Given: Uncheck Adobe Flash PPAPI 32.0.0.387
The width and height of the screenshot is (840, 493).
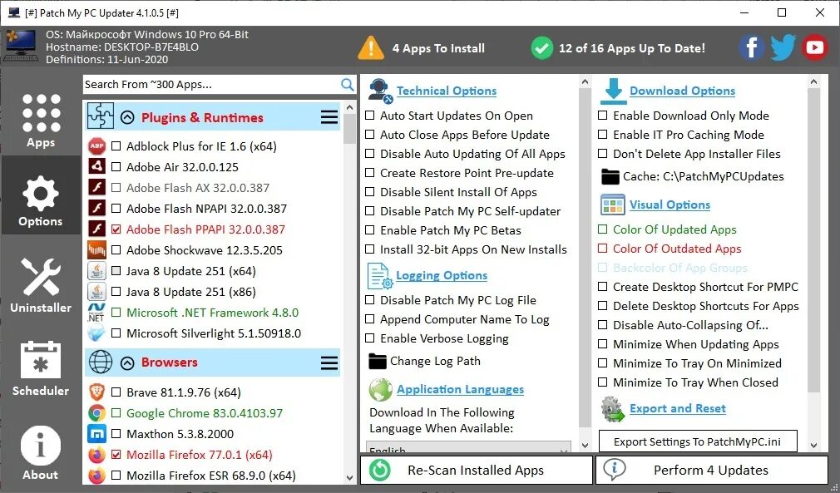Looking at the screenshot, I should [116, 229].
